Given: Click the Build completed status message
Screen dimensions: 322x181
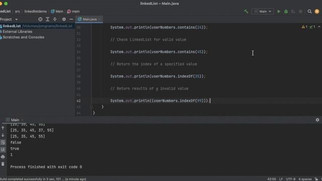Looking at the screenshot, I should (43, 179).
